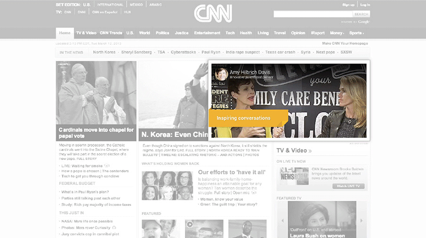
Task: Open Study: Rich pay majority of income taxes
Action: tap(96, 205)
